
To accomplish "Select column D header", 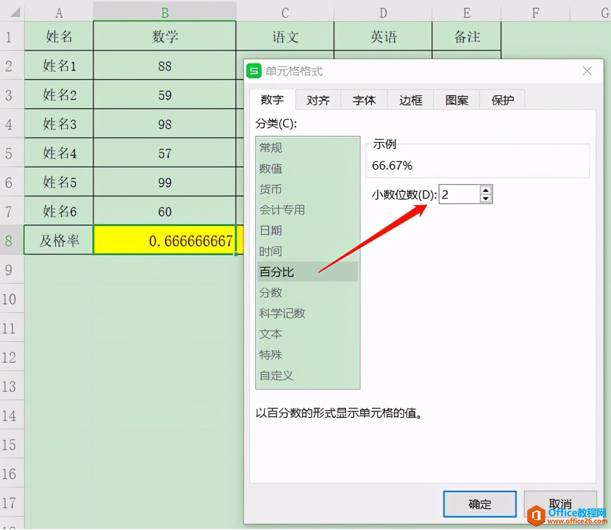I will tap(384, 12).
